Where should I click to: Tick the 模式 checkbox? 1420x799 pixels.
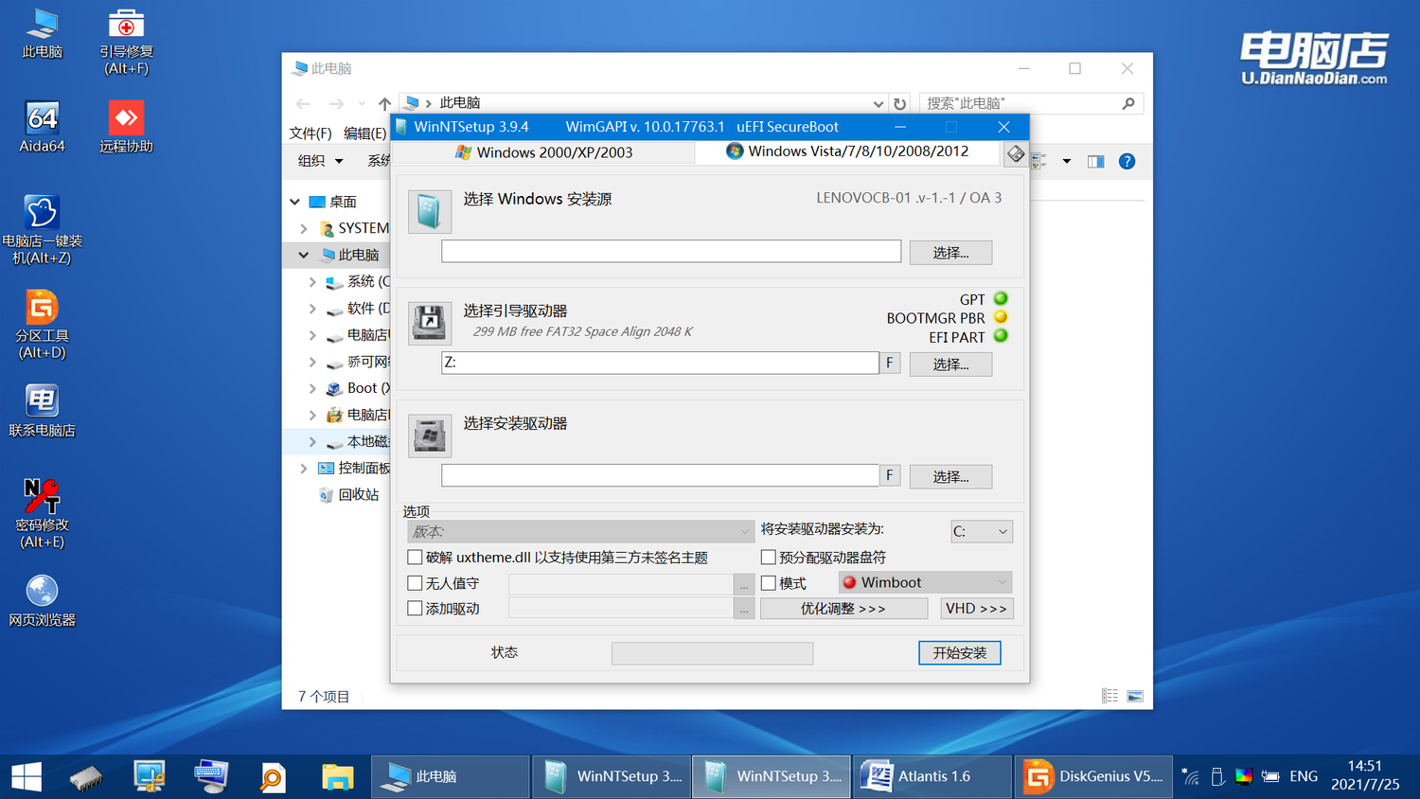point(769,583)
